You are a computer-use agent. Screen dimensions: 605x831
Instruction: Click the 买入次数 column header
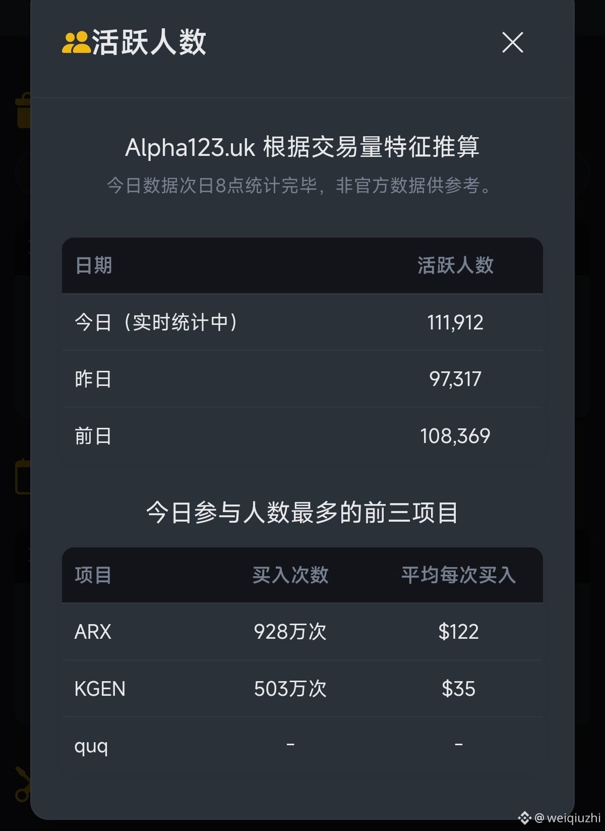[x=290, y=575]
